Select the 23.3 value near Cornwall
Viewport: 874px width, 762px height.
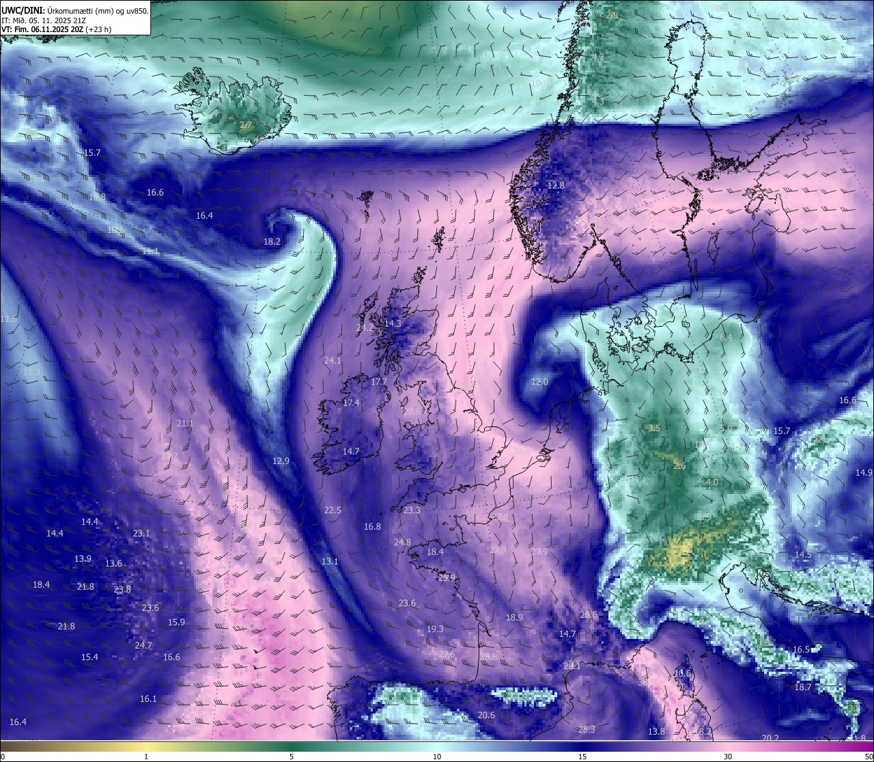tap(412, 510)
